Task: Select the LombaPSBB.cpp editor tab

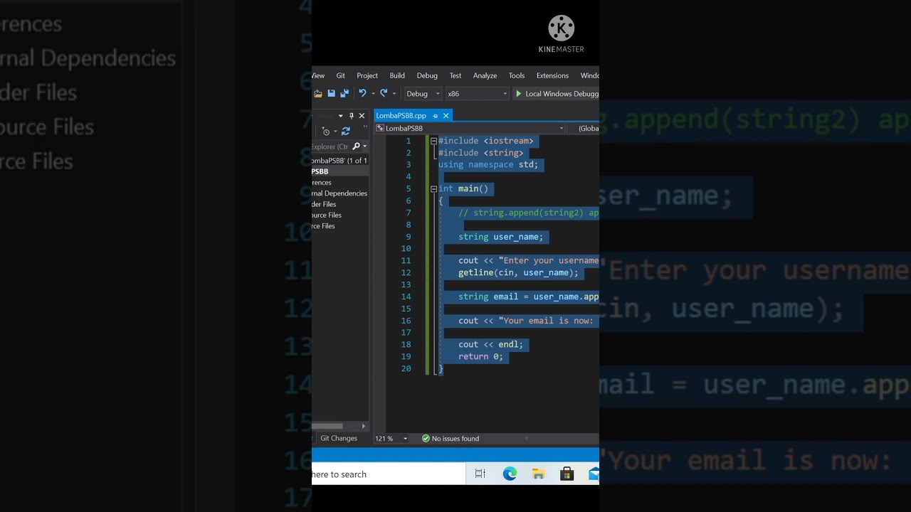Action: [401, 115]
